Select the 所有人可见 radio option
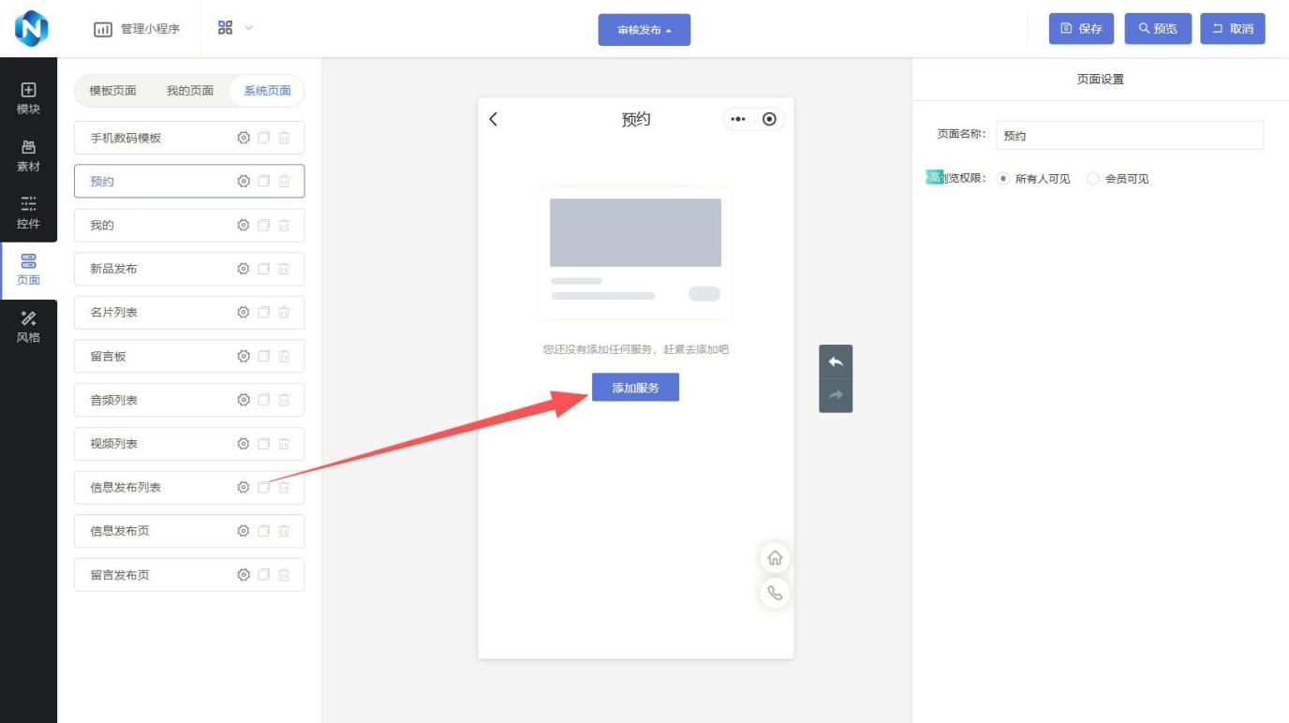The height and width of the screenshot is (723, 1289). click(1003, 179)
